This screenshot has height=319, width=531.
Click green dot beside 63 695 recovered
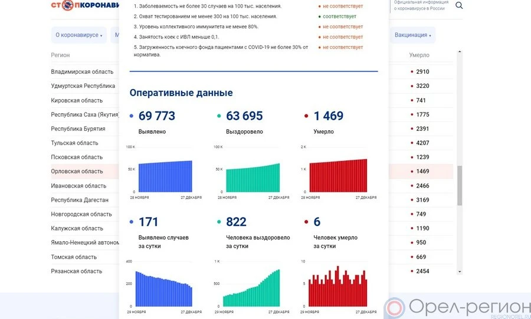(x=219, y=117)
